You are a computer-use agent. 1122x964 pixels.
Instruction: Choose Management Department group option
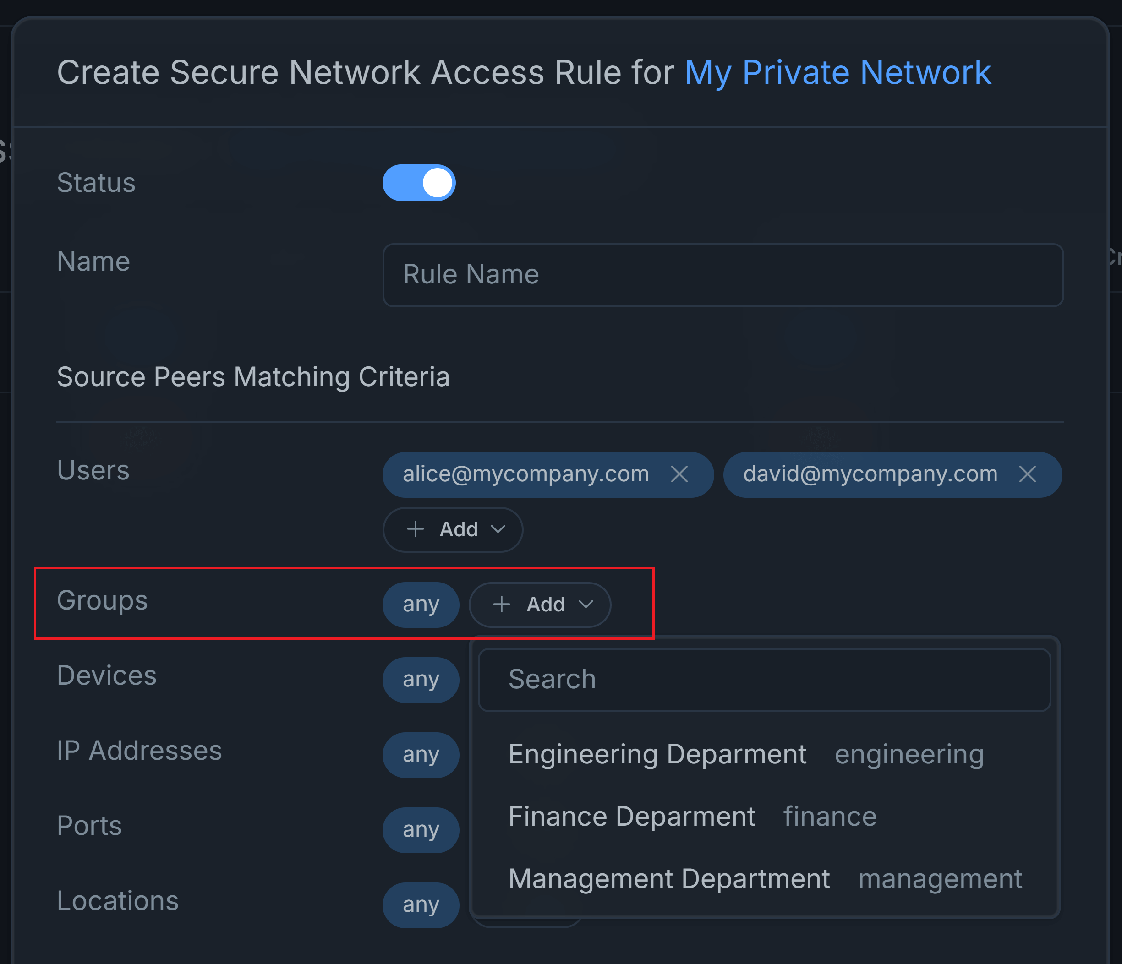[669, 878]
